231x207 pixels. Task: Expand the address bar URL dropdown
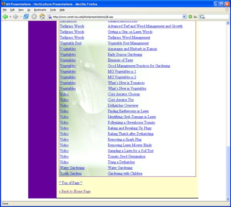coord(184,17)
